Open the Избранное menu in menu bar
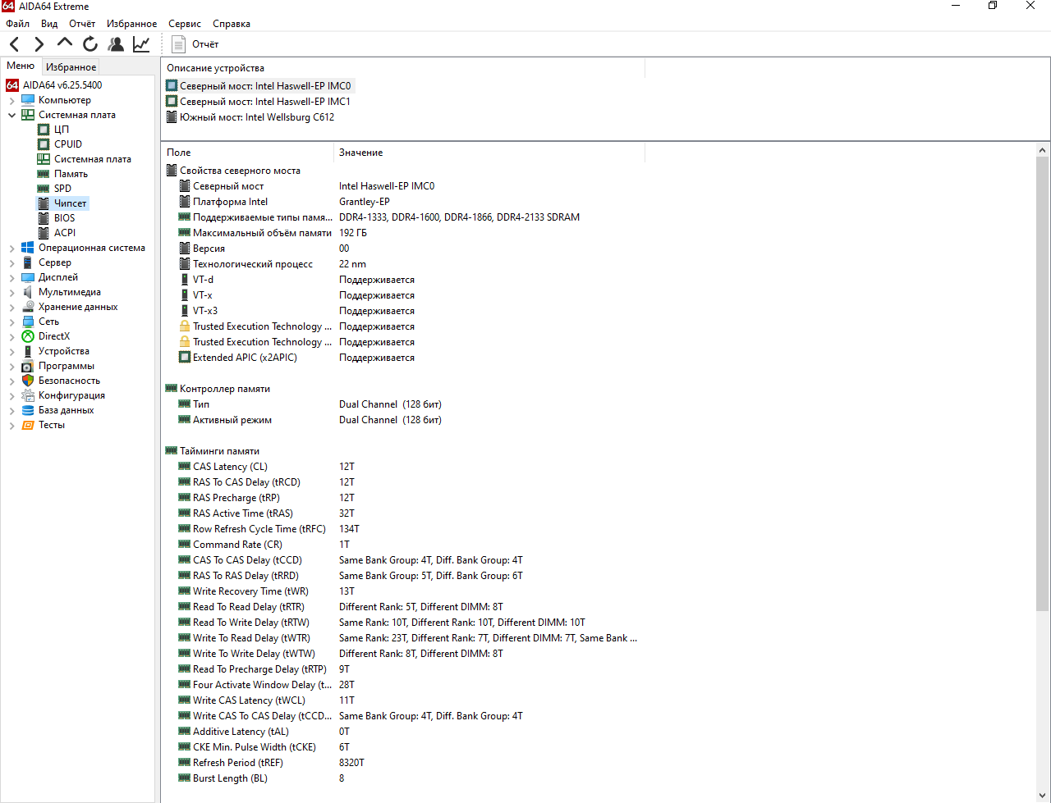Screen dimensions: 1051x803 click(131, 24)
